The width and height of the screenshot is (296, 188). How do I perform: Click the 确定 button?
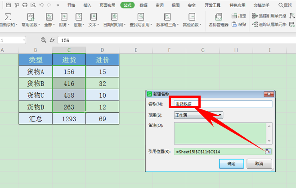(x=231, y=163)
